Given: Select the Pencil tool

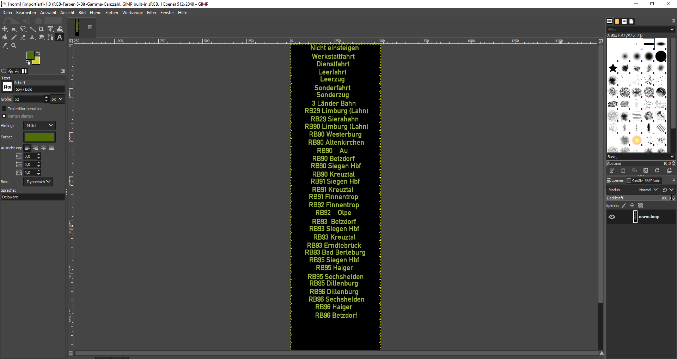Looking at the screenshot, I should pos(14,37).
